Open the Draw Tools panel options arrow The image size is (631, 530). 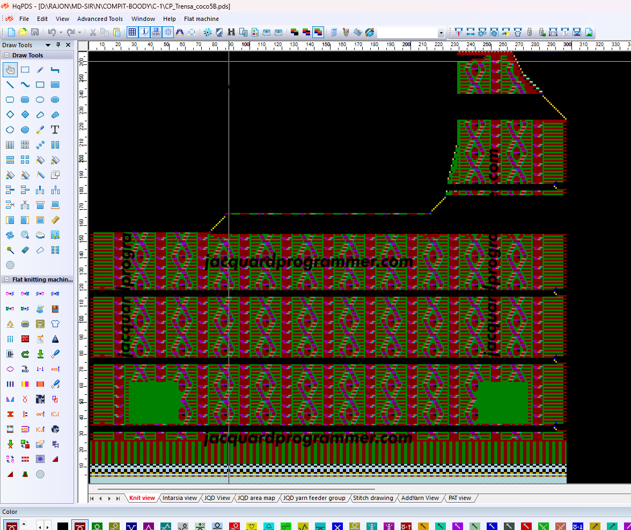click(48, 45)
